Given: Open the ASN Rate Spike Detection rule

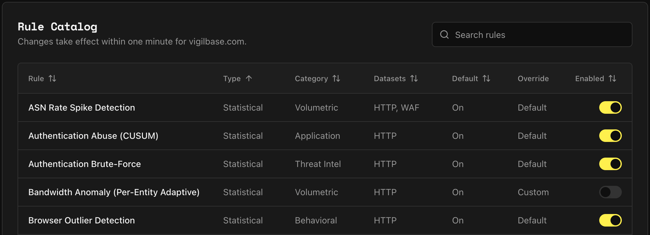Looking at the screenshot, I should click(81, 107).
